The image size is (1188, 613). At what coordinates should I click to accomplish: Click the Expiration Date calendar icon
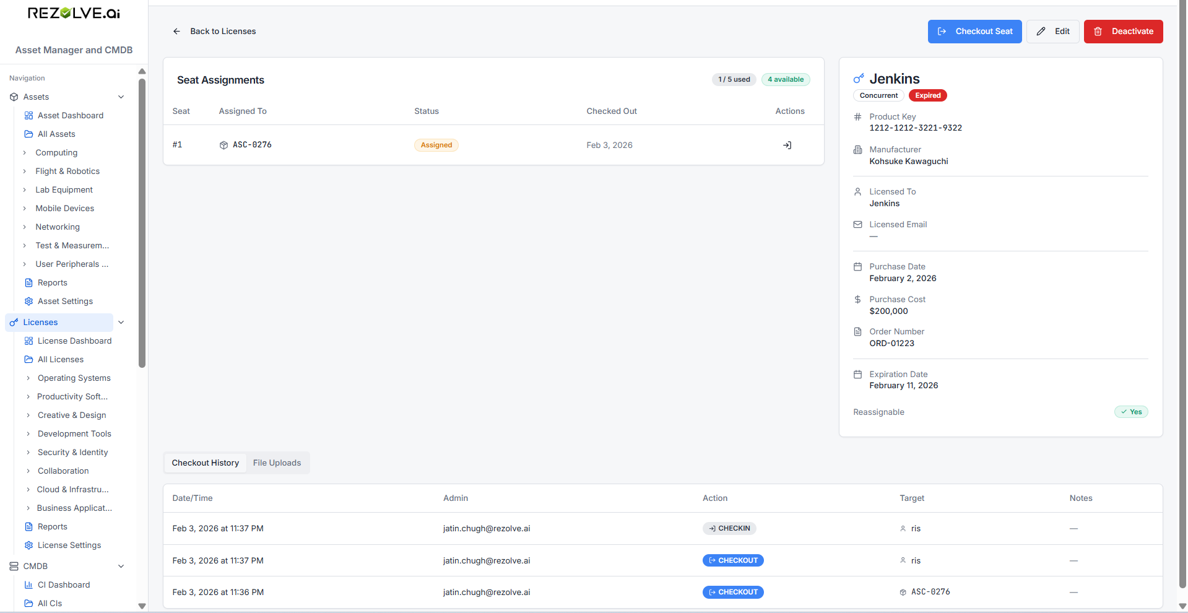point(857,375)
